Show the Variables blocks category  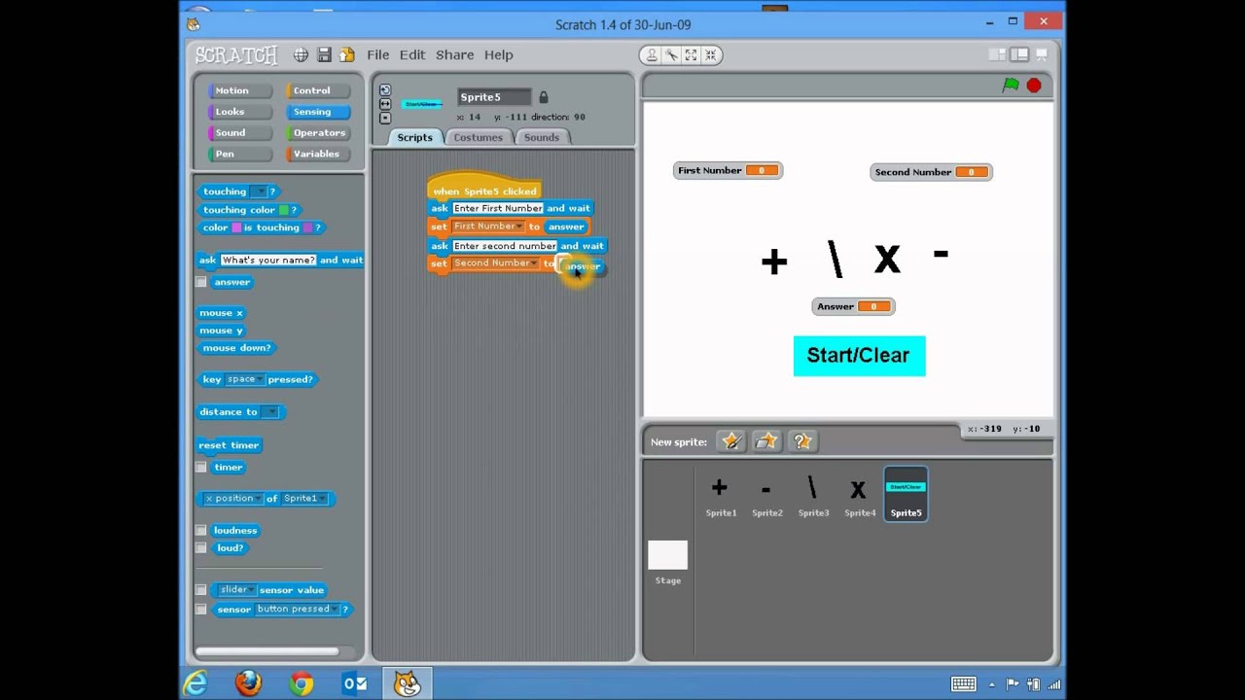(x=318, y=154)
